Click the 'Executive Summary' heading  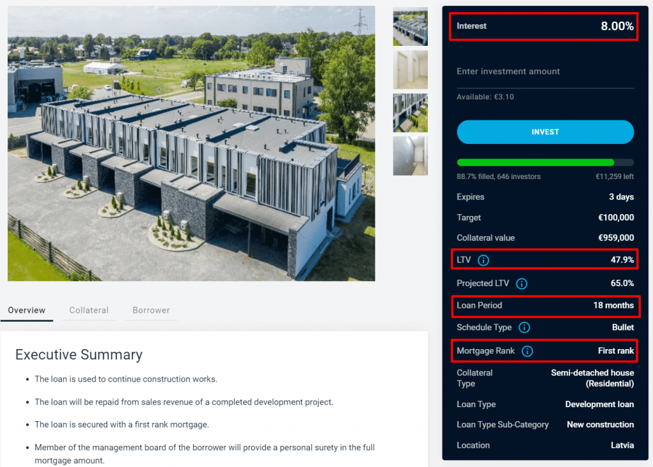point(78,355)
